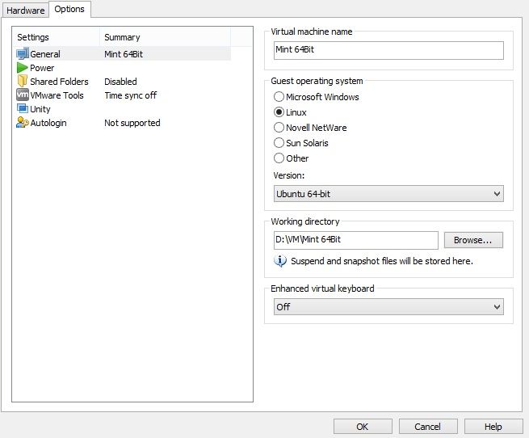Select the Unity settings row
529x438 pixels.
click(123, 109)
